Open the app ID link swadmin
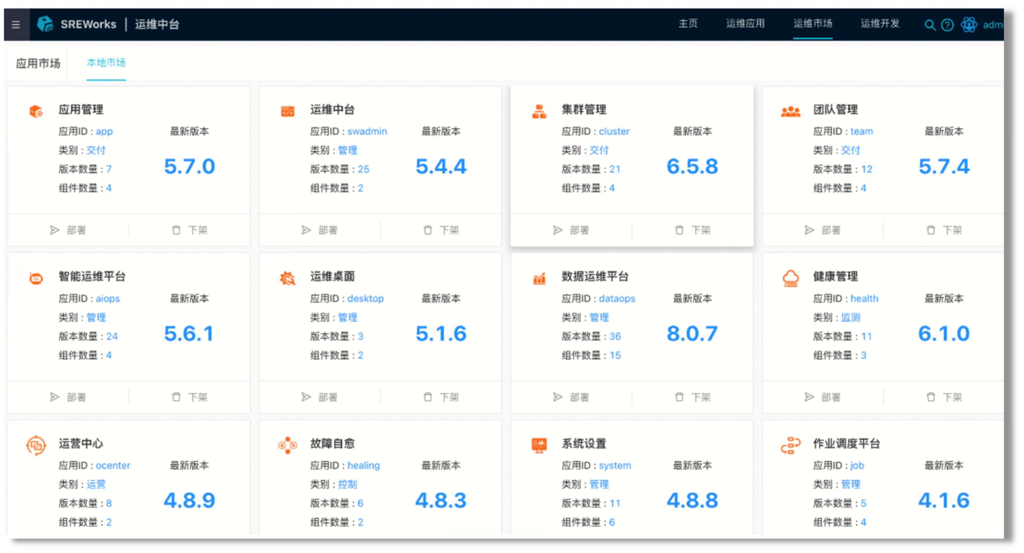This screenshot has height=553, width=1024. click(367, 131)
